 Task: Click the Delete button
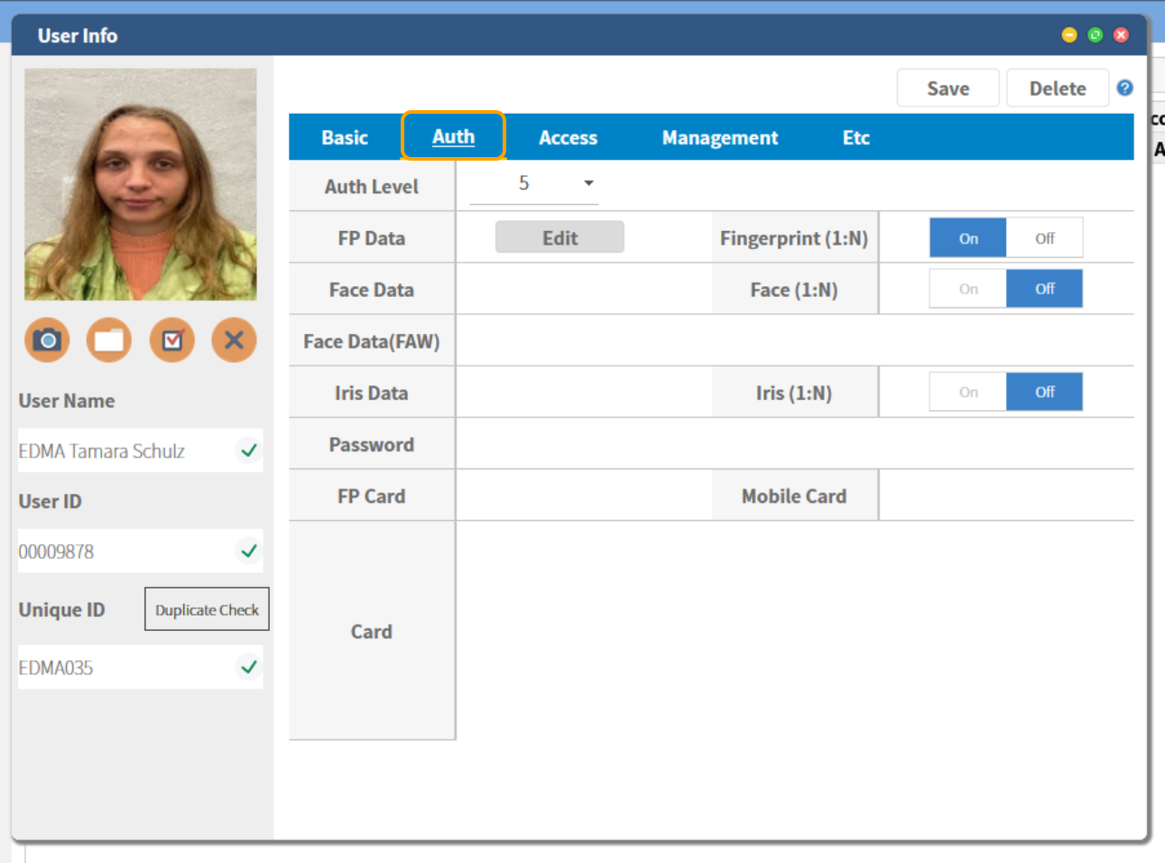(1058, 88)
